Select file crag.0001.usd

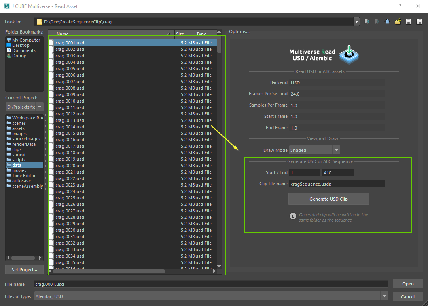[133, 43]
